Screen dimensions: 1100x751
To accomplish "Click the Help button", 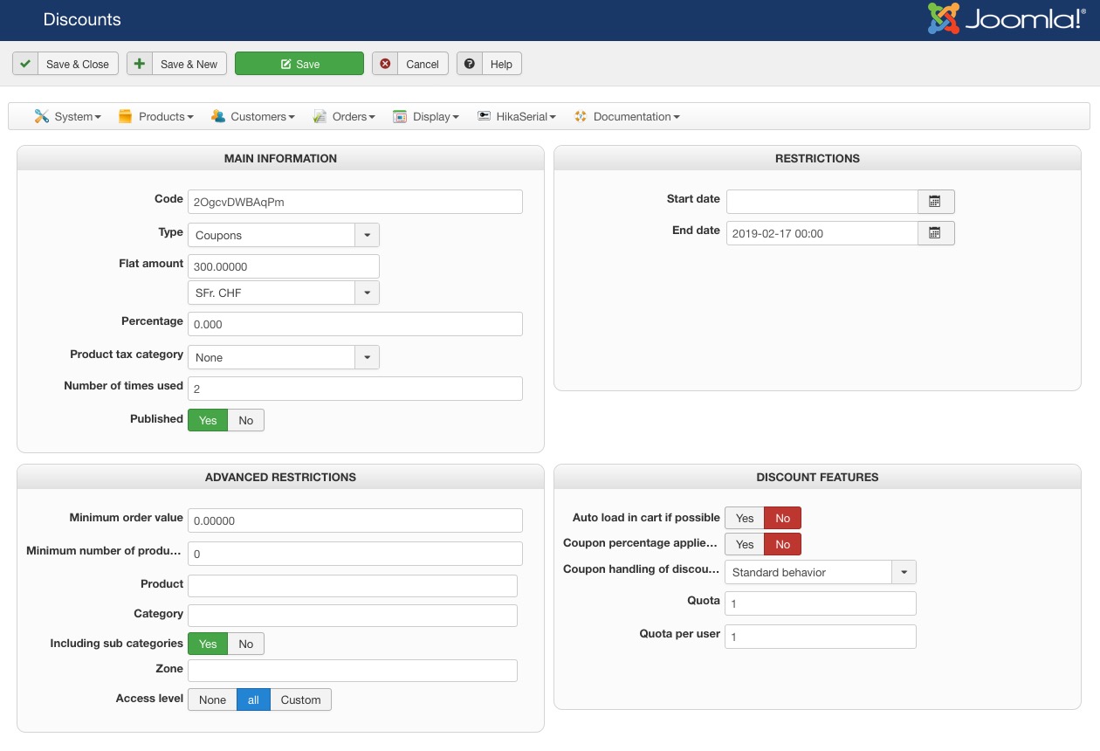I will tap(489, 64).
